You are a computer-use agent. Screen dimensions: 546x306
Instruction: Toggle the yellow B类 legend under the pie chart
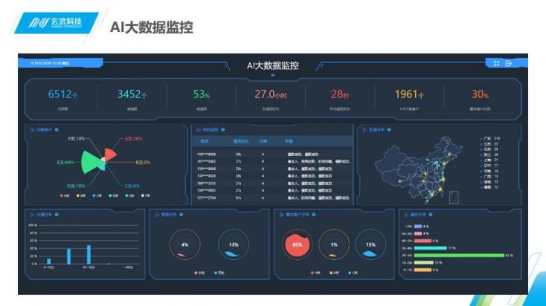[81, 196]
